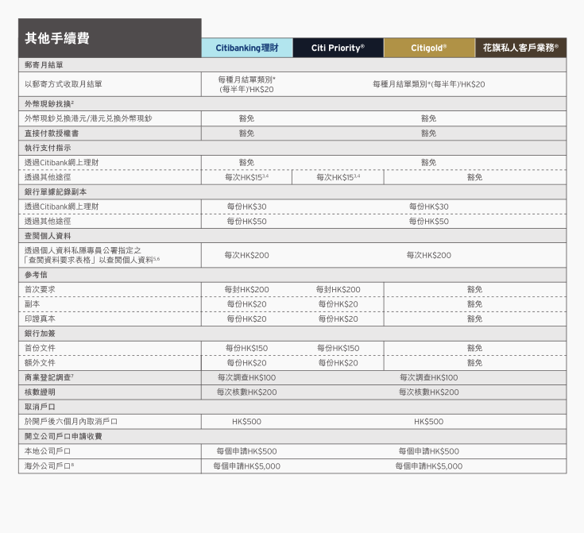Click the 首次要求 row under 參考信

coord(40,290)
